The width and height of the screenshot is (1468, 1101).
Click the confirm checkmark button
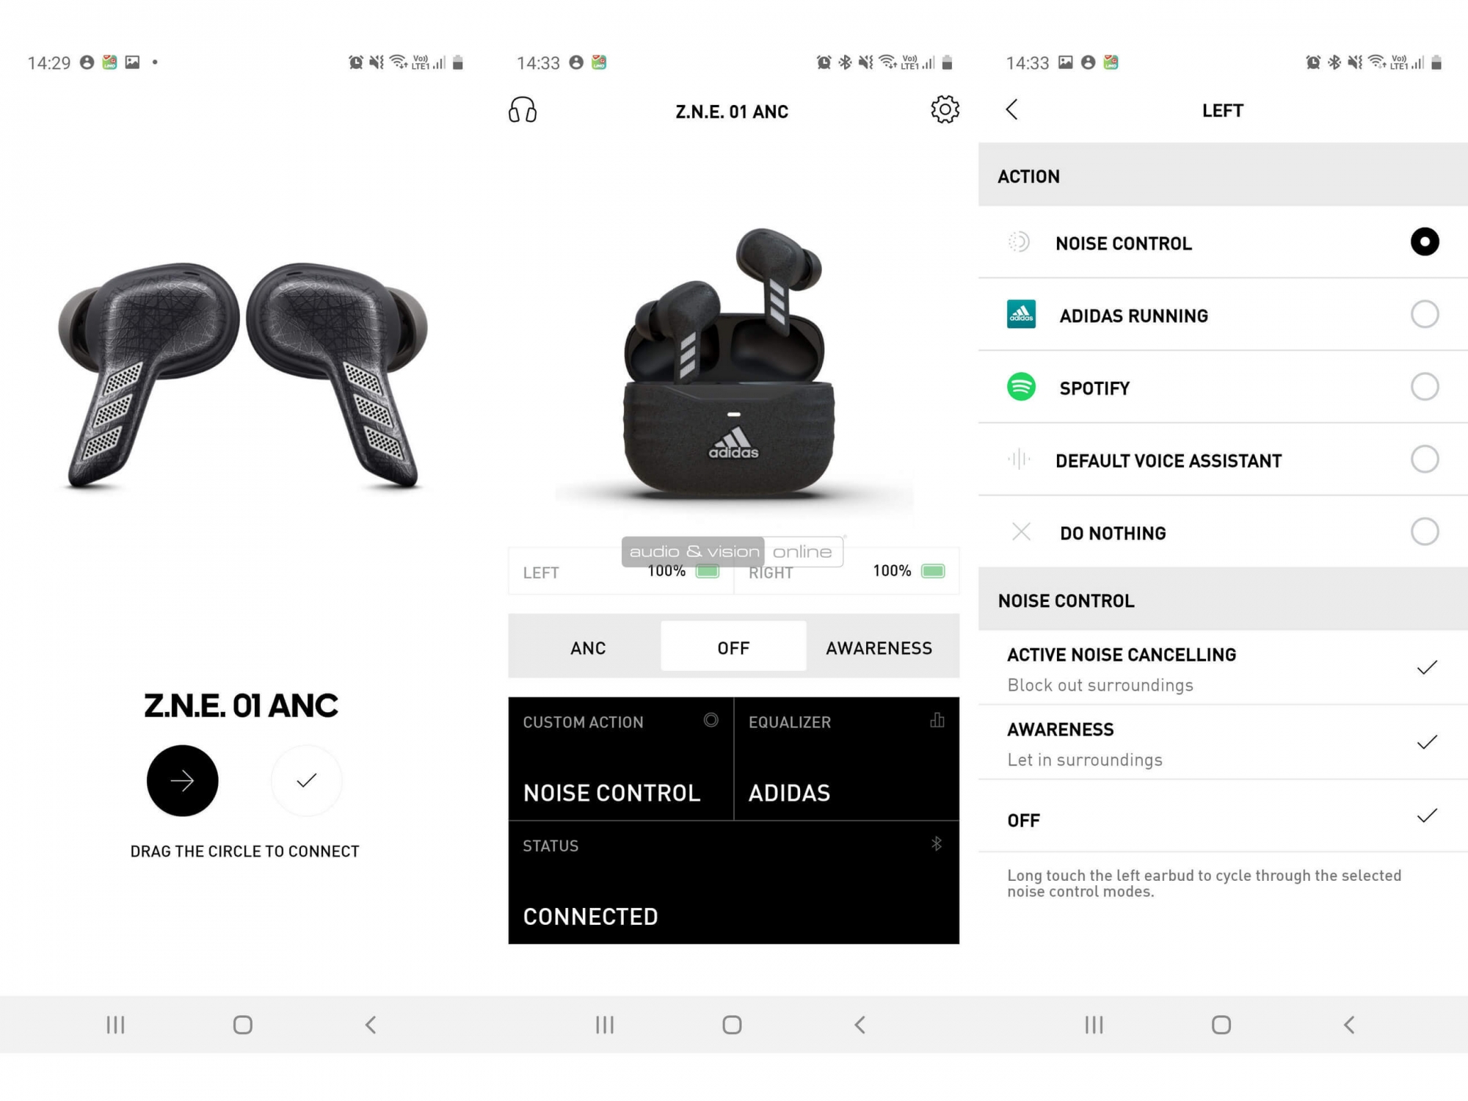click(305, 780)
